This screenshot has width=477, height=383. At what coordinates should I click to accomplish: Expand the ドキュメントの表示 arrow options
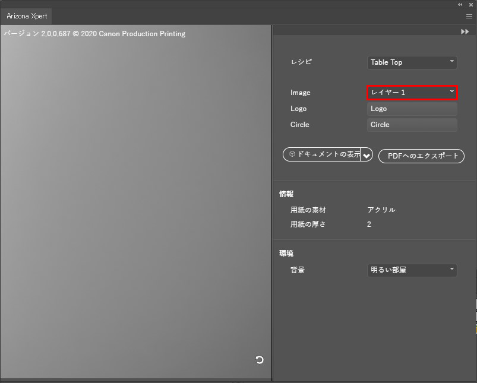(x=367, y=155)
